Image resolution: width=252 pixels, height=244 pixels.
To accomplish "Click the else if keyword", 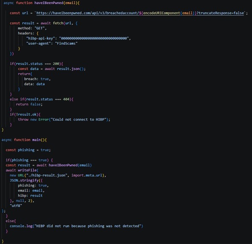I will coord(17,99).
